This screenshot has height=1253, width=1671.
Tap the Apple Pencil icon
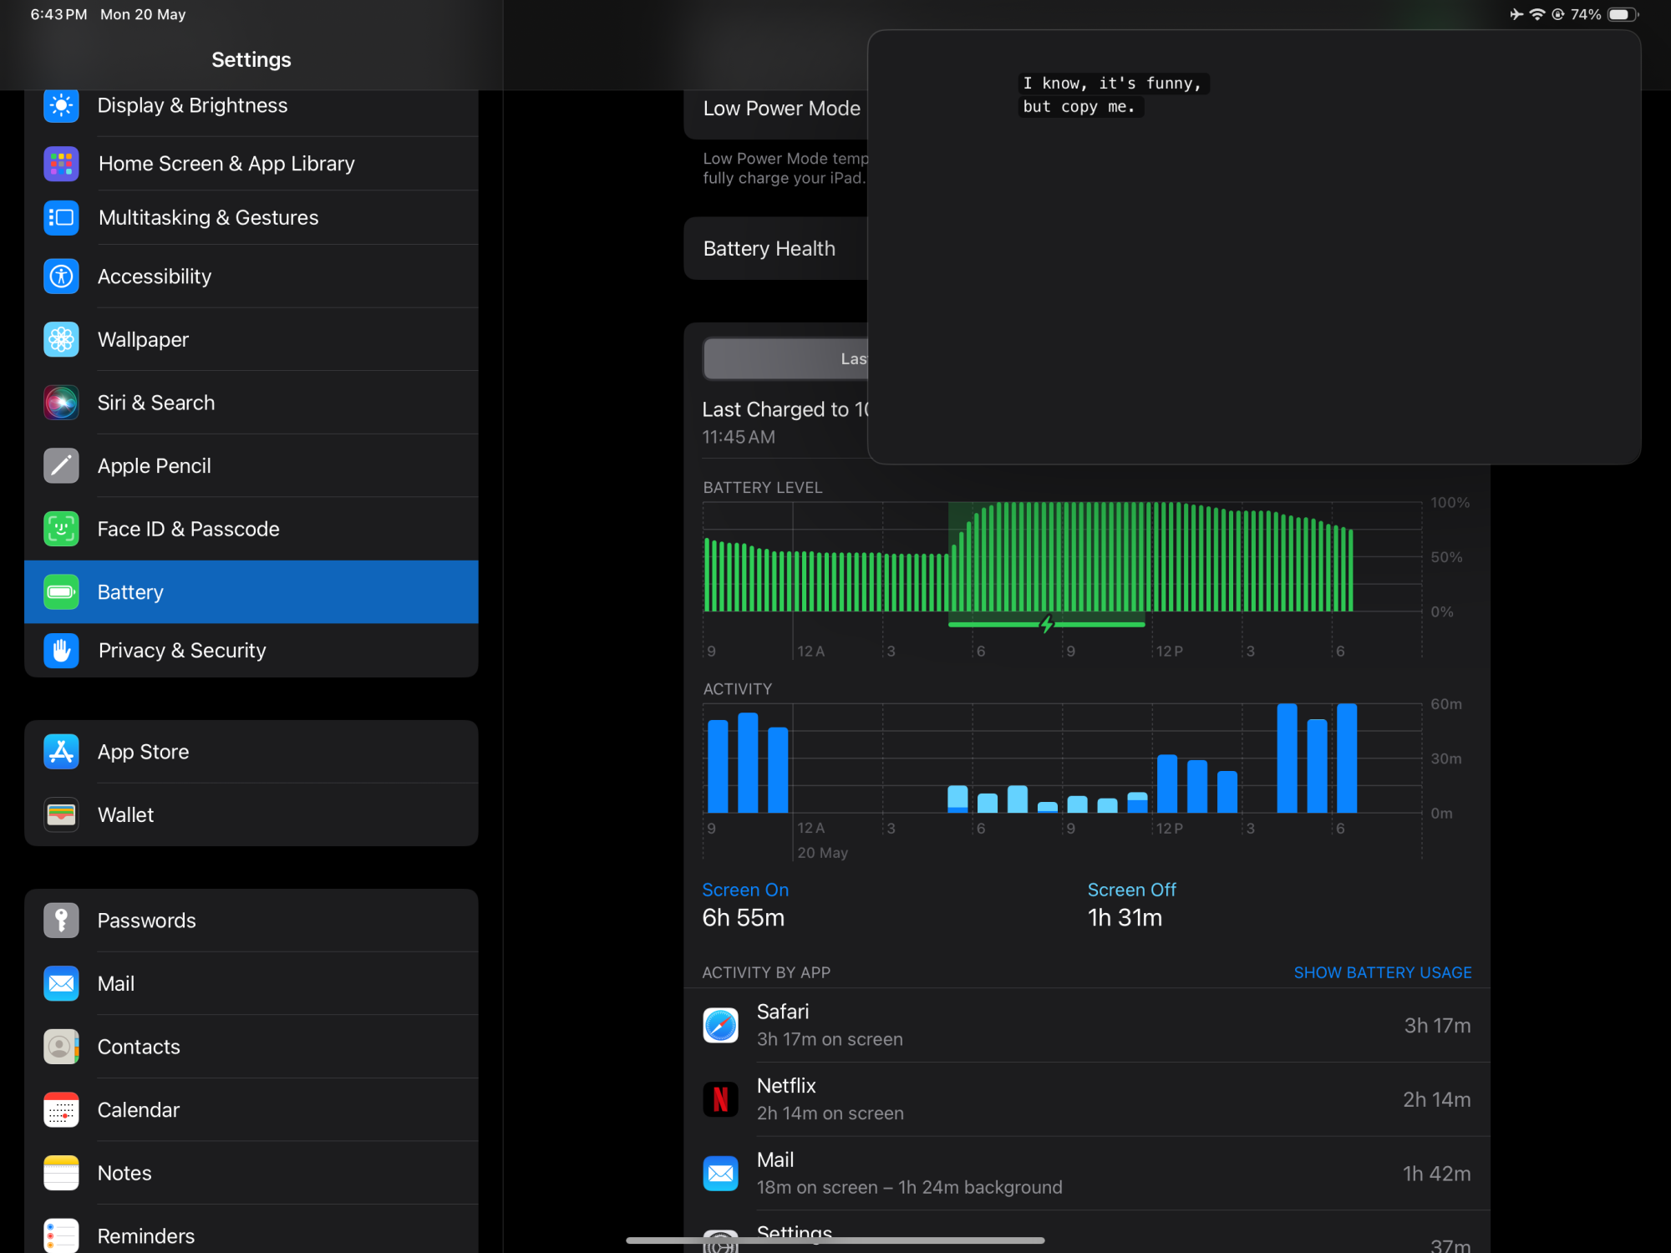(61, 466)
